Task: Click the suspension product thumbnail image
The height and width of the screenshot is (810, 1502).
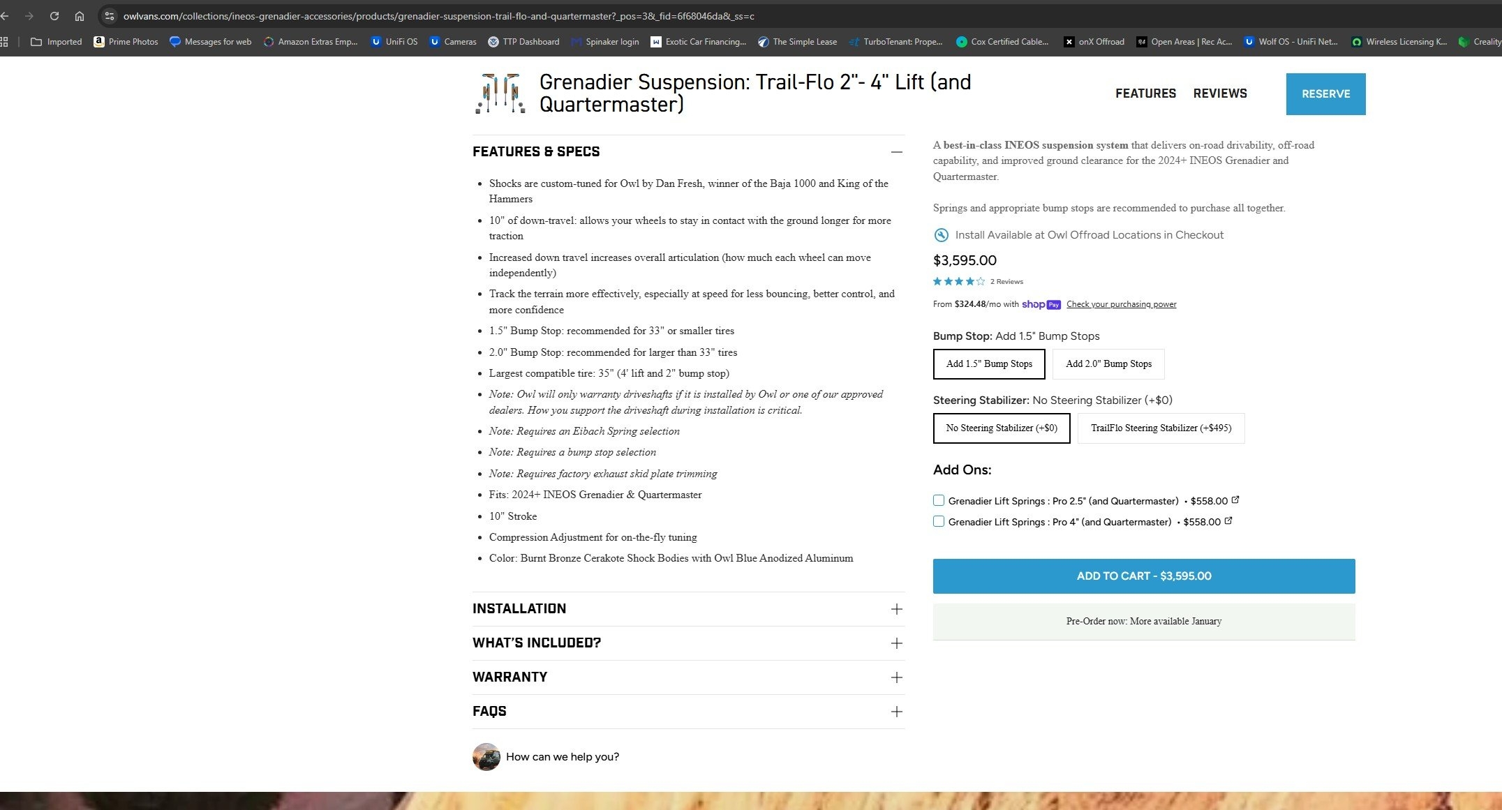Action: 500,93
